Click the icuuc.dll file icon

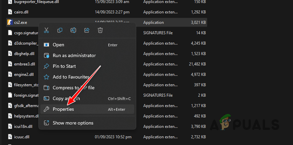point(10,137)
